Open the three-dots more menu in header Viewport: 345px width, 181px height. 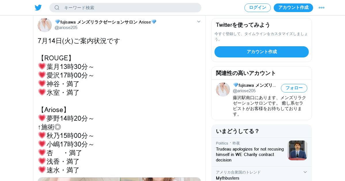[321, 7]
